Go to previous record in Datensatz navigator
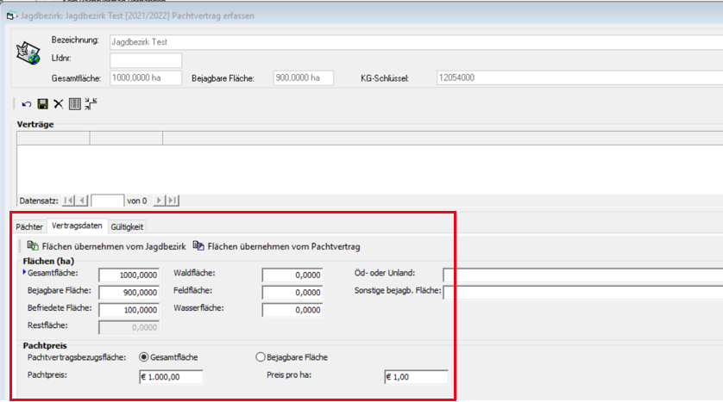Image resolution: width=723 pixels, height=402 pixels. tap(83, 201)
